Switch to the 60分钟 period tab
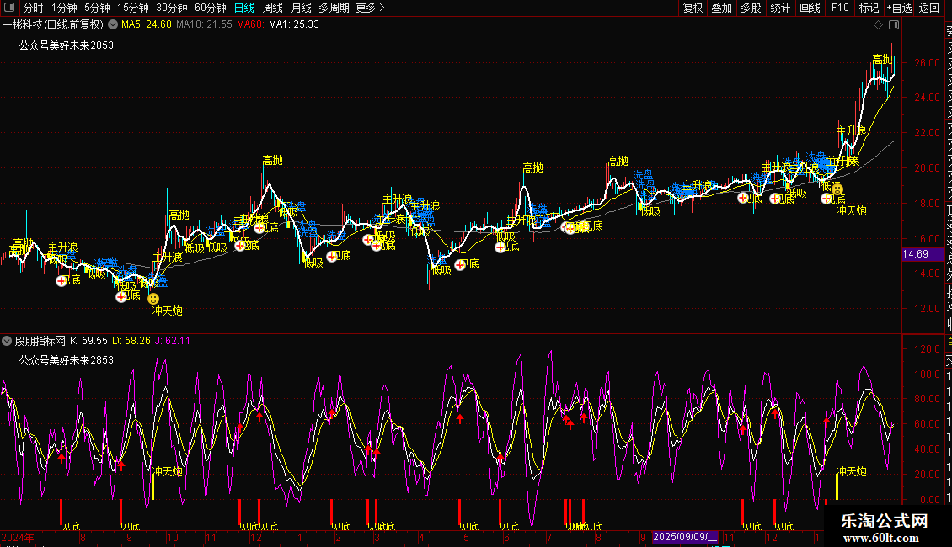Image resolution: width=952 pixels, height=547 pixels. 210,8
